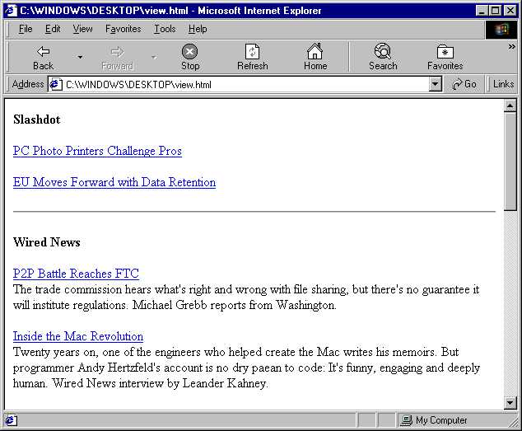Screen dimensions: 522x431
Task: Click the Go button beside address bar
Action: [x=464, y=84]
